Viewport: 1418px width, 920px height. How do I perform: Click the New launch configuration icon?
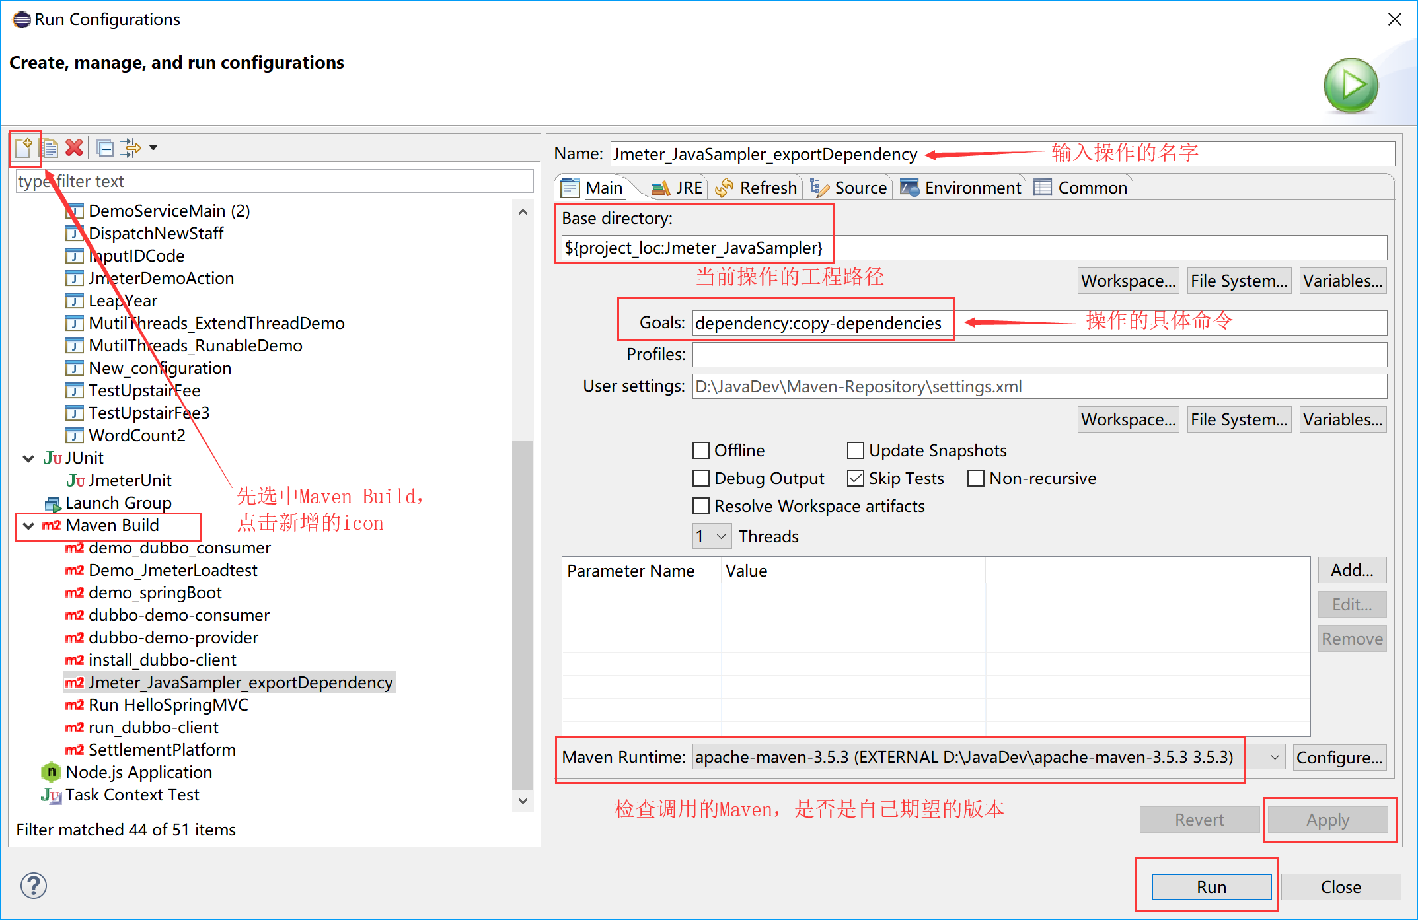[24, 147]
